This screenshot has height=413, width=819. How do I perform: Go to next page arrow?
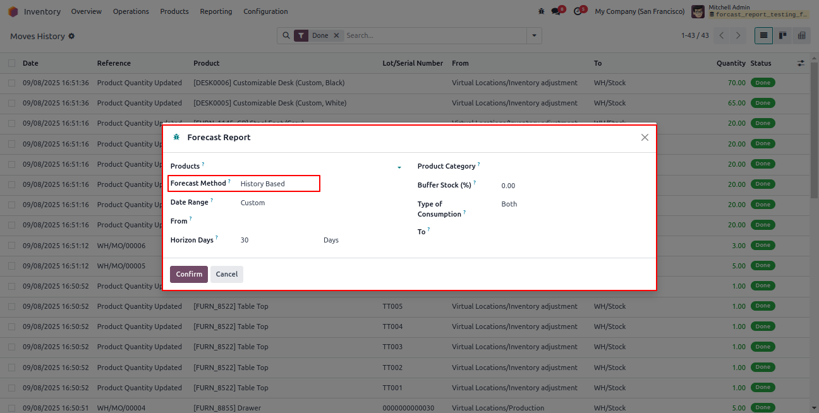tap(737, 35)
